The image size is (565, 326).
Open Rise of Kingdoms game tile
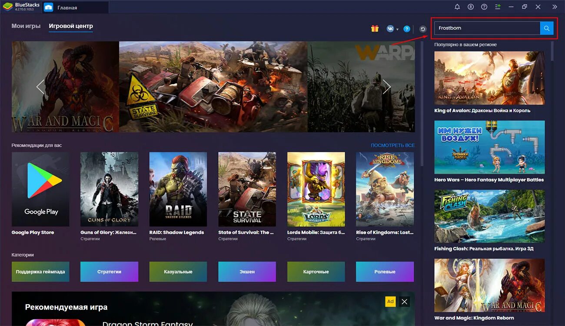(385, 189)
